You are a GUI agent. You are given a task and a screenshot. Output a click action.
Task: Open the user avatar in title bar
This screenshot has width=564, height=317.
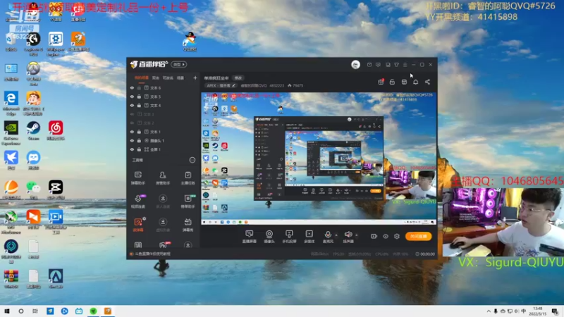click(x=355, y=64)
